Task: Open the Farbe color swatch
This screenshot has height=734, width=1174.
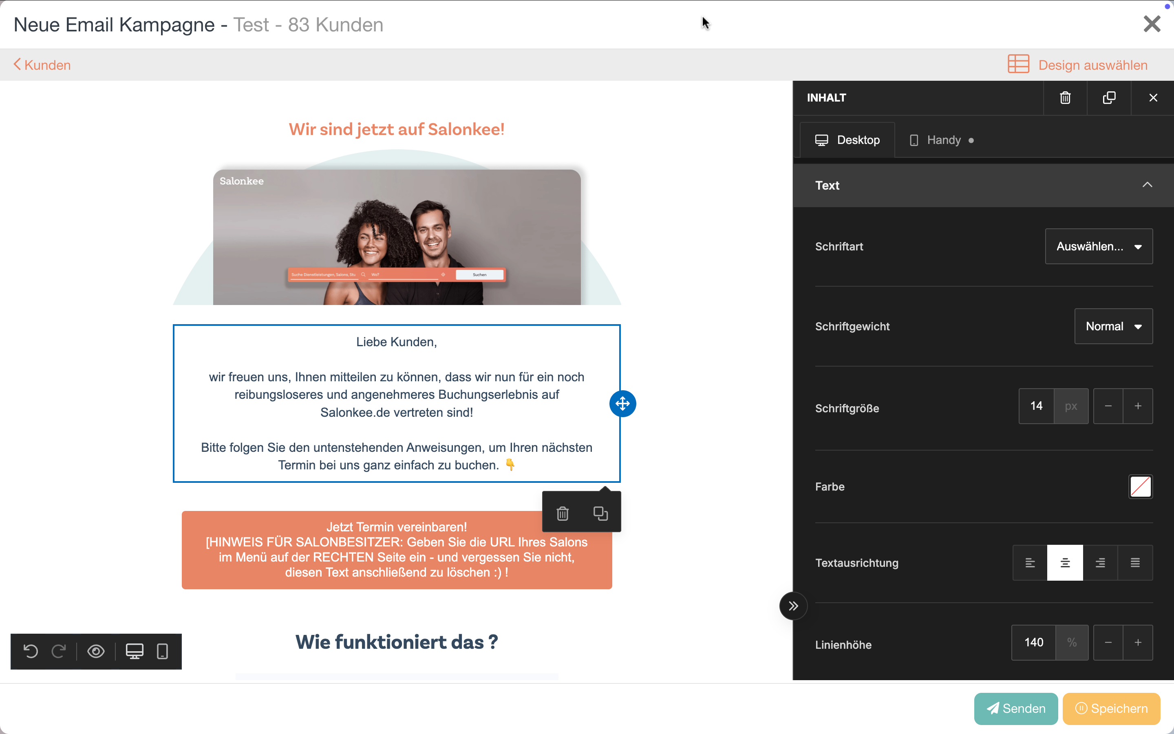Action: point(1140,486)
